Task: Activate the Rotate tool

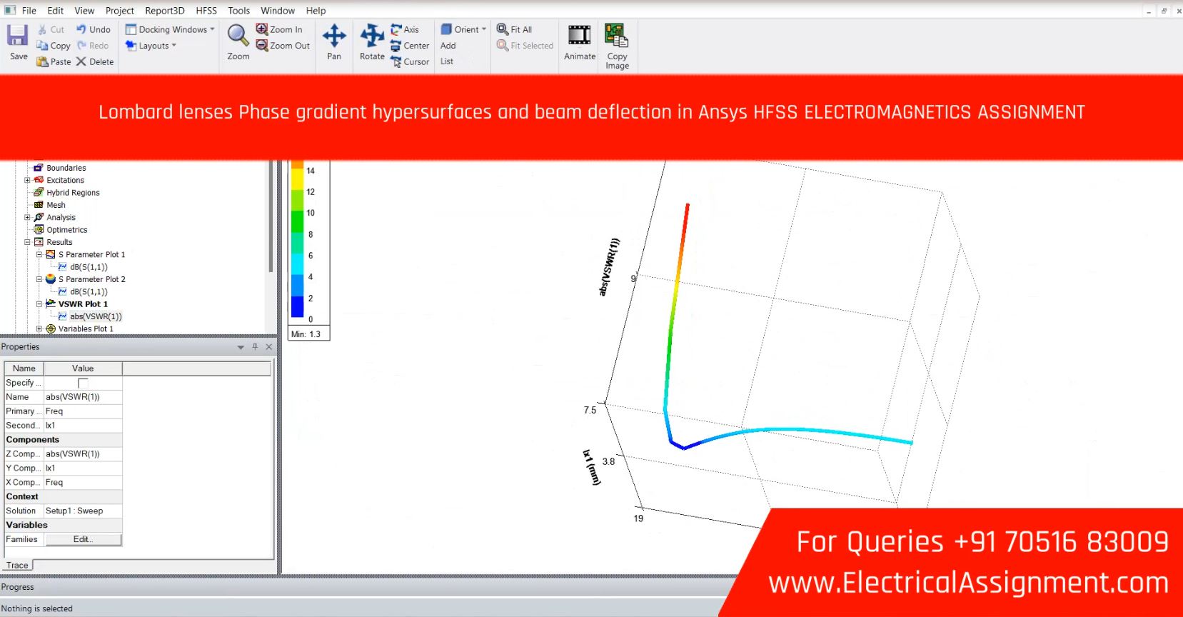Action: click(x=371, y=36)
